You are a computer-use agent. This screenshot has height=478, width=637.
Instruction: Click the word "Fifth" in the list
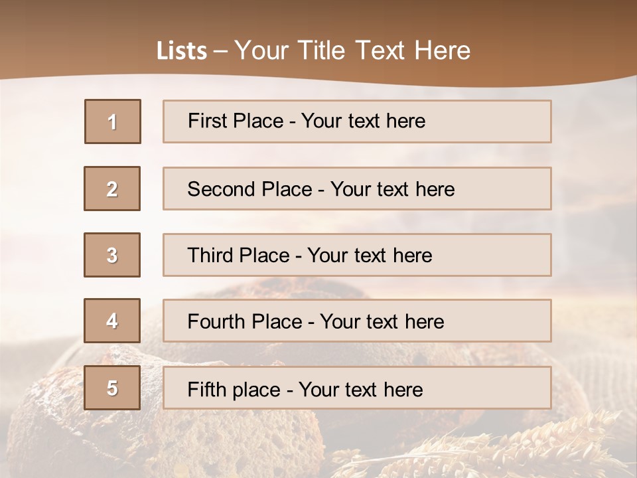pos(208,389)
